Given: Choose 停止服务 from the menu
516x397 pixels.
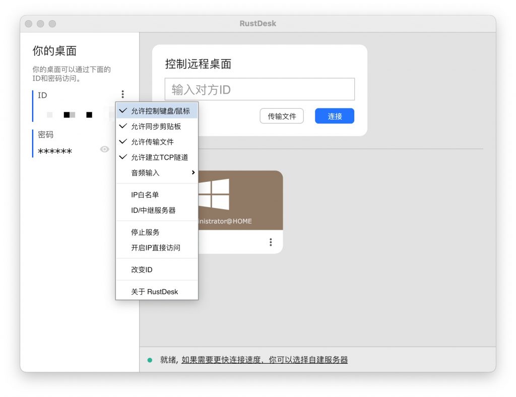Looking at the screenshot, I should [157, 233].
